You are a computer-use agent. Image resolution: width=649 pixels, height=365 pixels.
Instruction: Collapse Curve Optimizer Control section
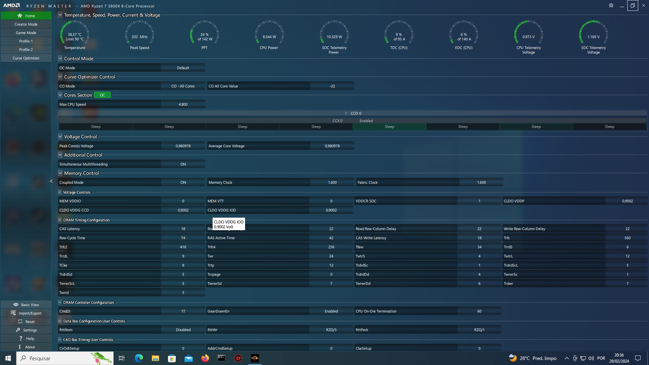(x=60, y=77)
